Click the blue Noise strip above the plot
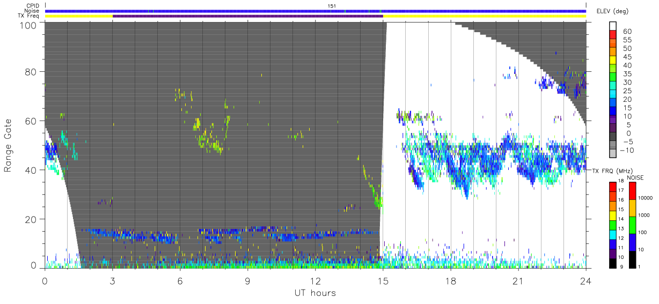Screen dimensions: 659x304 316,11
